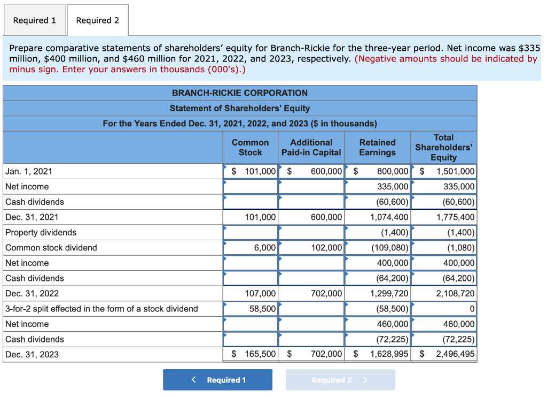
Task: Switch to the Required 1 tab
Action: (x=34, y=20)
